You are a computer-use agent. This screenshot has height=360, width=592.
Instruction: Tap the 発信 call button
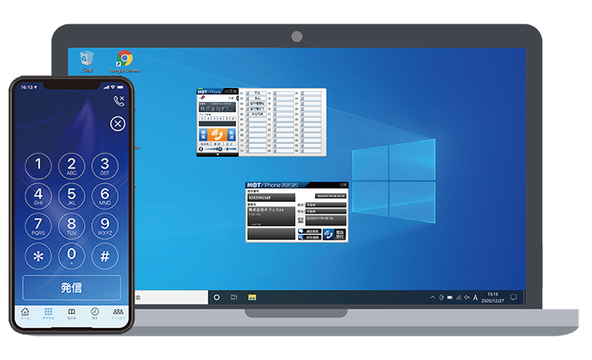71,288
